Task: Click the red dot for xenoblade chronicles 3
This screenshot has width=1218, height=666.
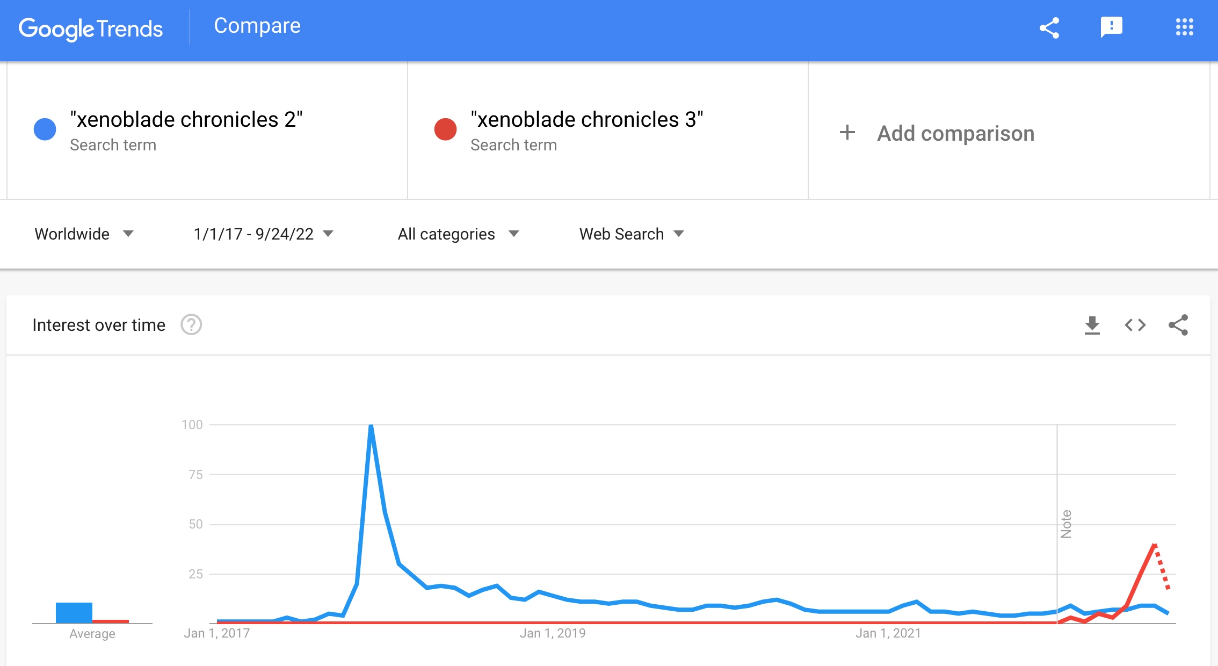Action: [445, 129]
